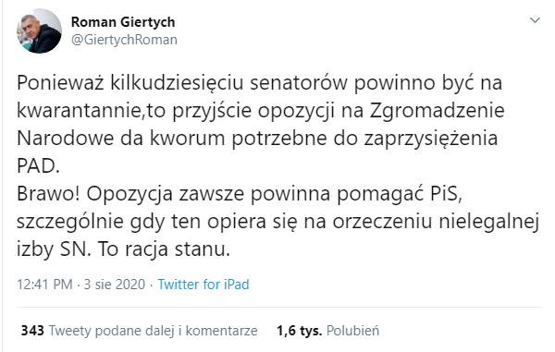Click the tweet line starting with Brawo!
The height and width of the screenshot is (352, 555).
point(240,194)
